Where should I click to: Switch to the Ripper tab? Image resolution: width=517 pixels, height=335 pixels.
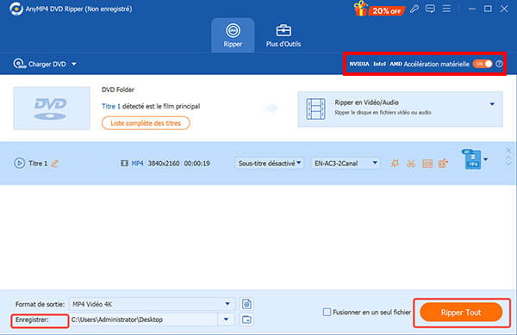point(233,35)
